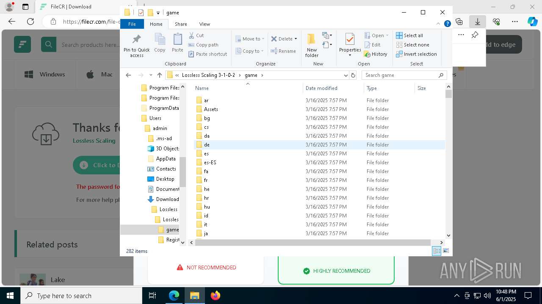This screenshot has width=542, height=304.
Task: Go up one folder level
Action: click(159, 75)
